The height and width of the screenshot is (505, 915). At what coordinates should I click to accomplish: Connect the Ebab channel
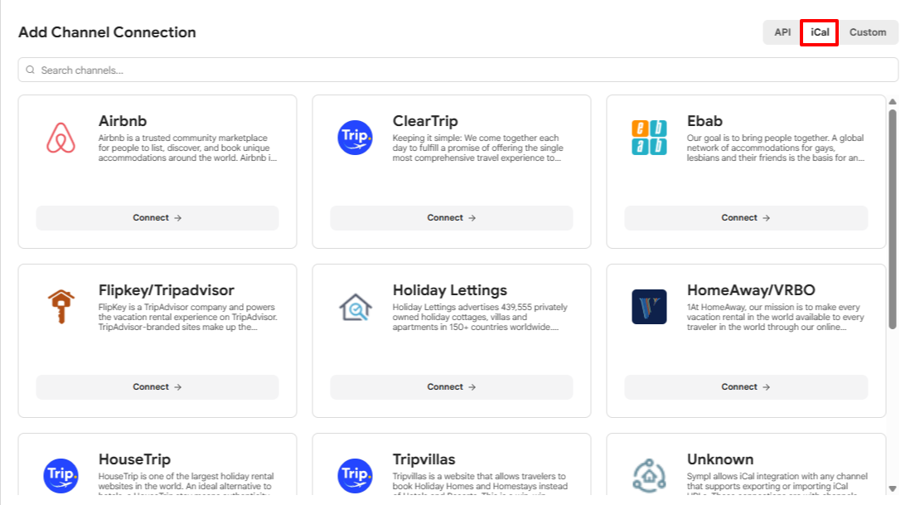(x=746, y=218)
